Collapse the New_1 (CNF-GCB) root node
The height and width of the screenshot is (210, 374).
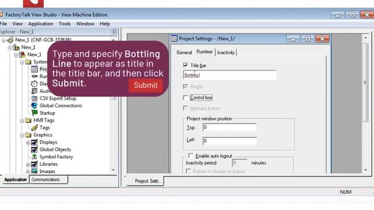4,40
